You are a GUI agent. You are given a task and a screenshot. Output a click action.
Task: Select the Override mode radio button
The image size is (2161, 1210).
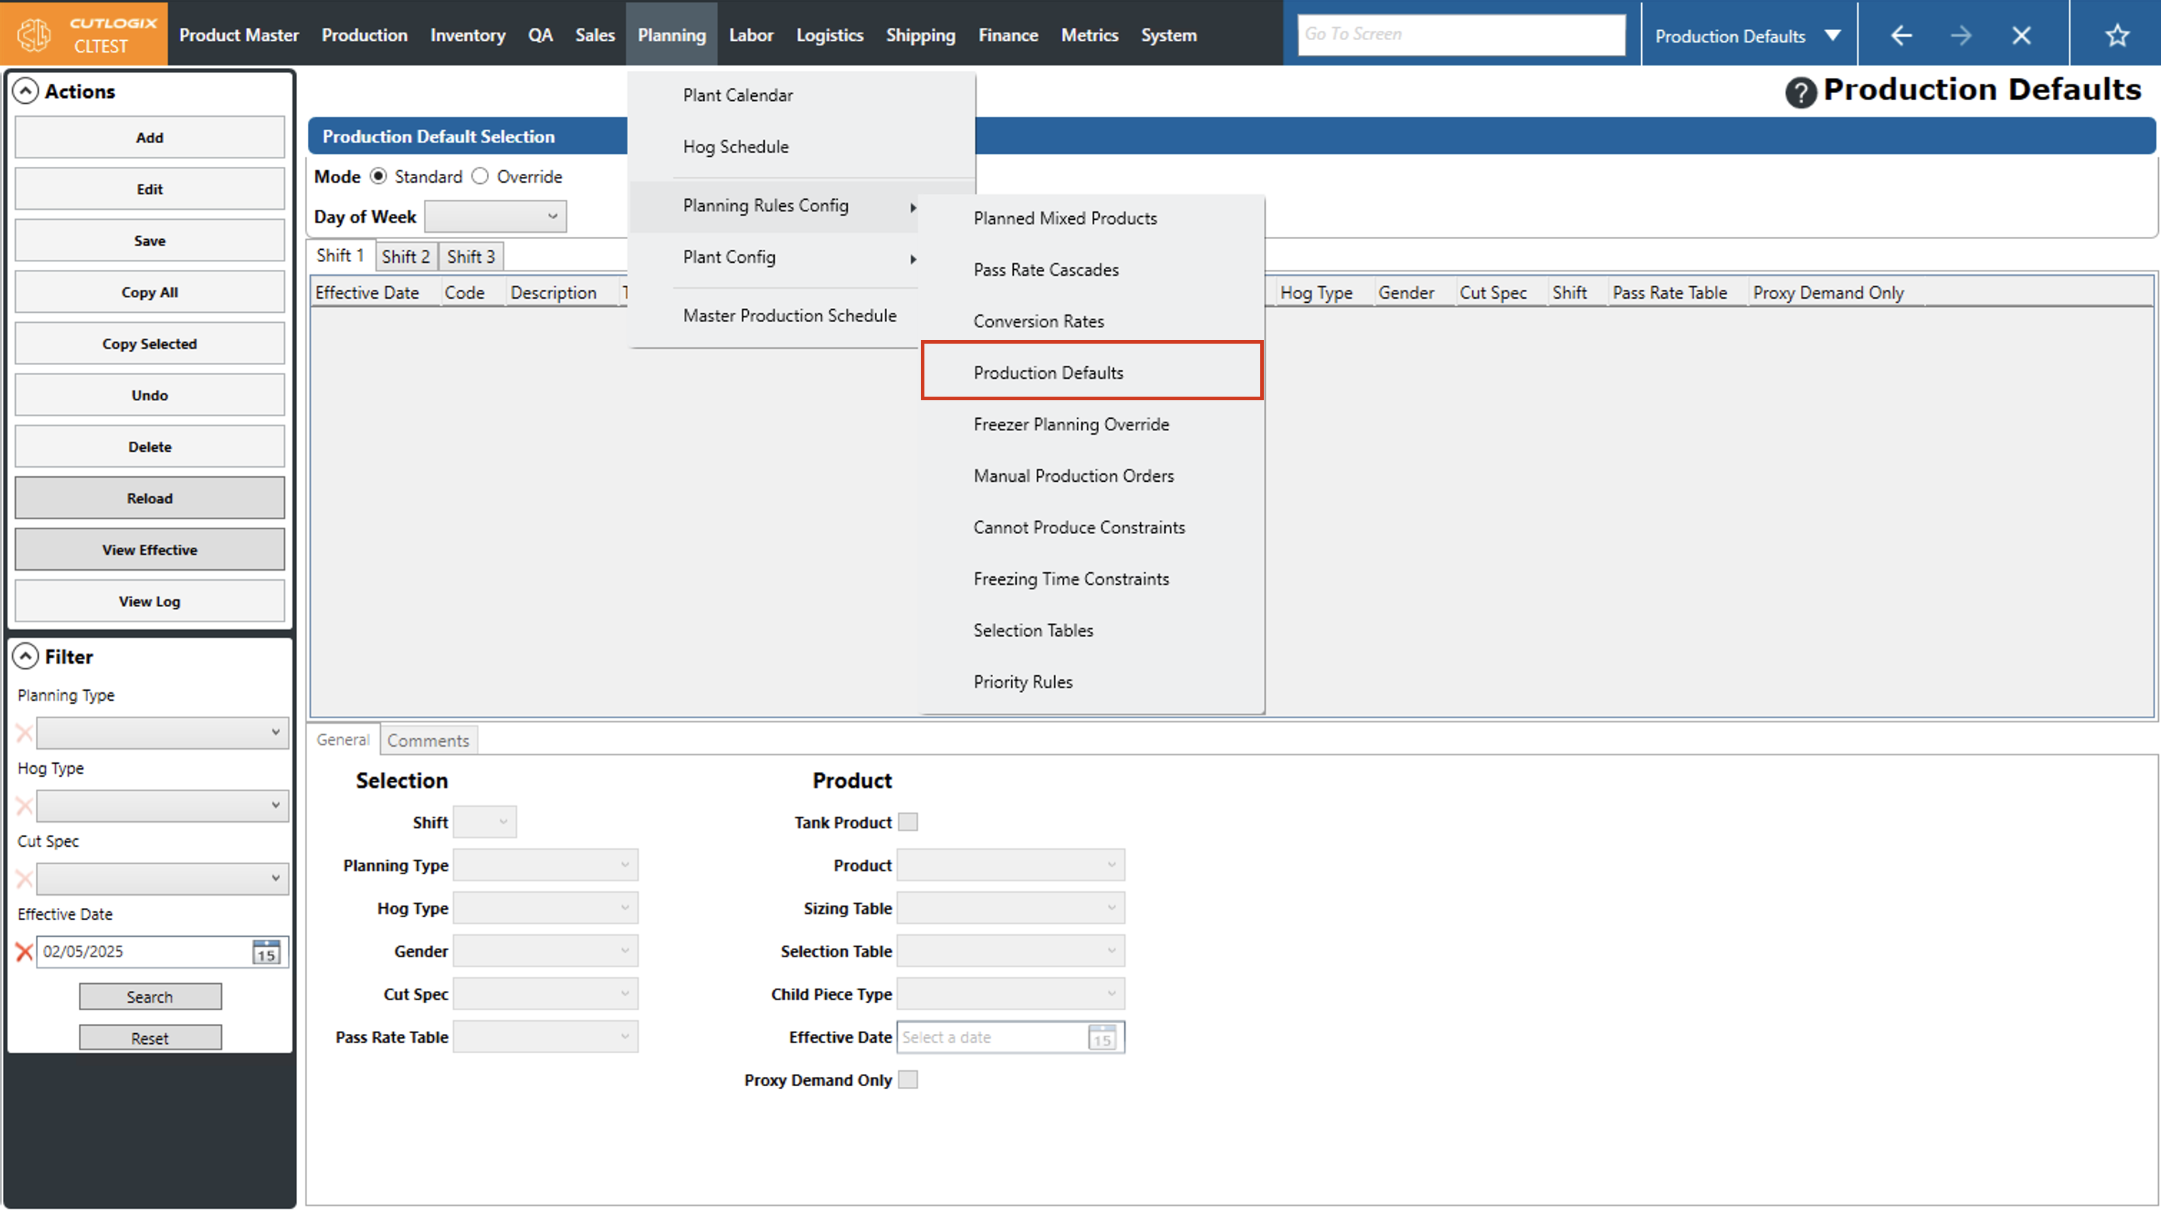click(480, 176)
